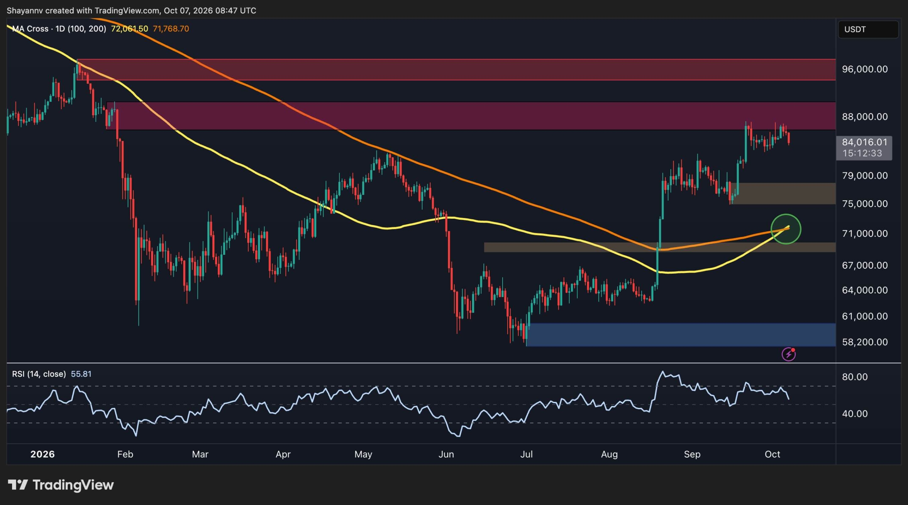Click the RSI 40.00 axis label
Viewport: 908px width, 505px height.
(x=855, y=414)
